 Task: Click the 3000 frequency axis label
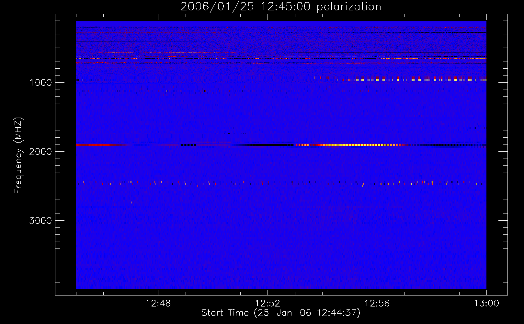click(x=40, y=221)
